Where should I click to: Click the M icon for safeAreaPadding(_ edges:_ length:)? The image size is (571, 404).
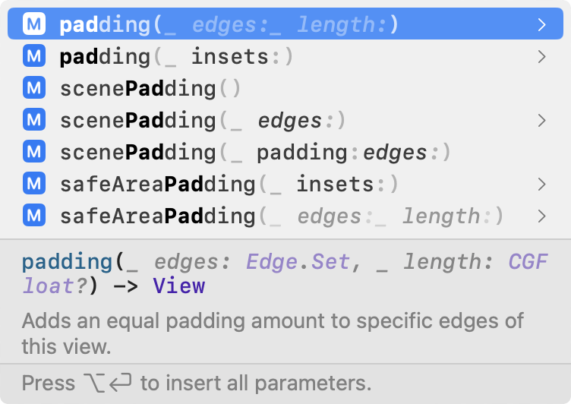pos(34,216)
